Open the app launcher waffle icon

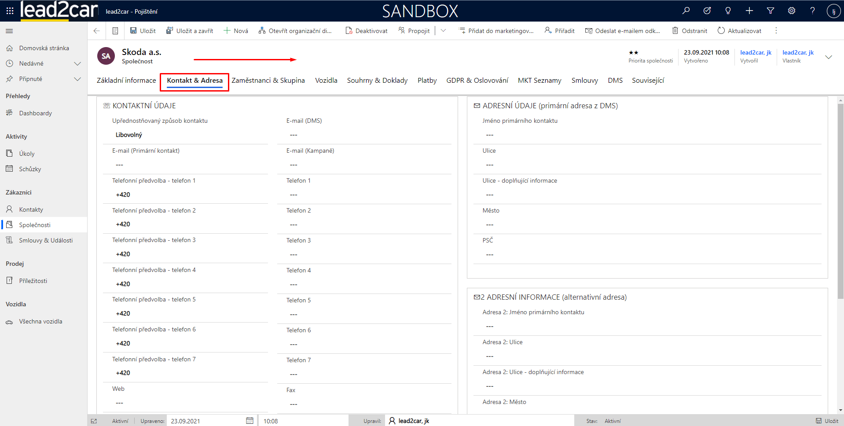coord(10,11)
